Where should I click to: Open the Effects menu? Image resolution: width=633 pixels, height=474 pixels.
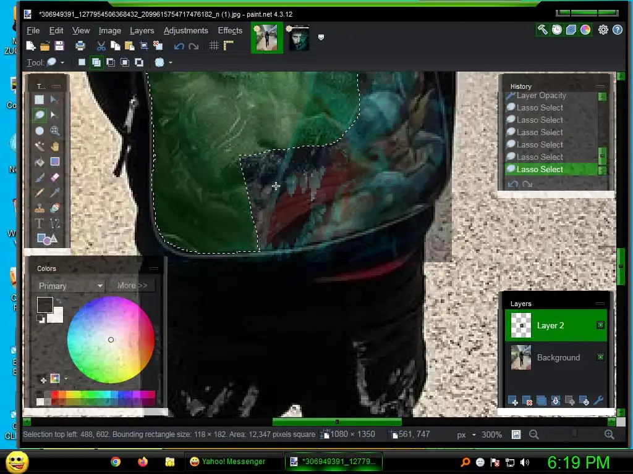[230, 31]
